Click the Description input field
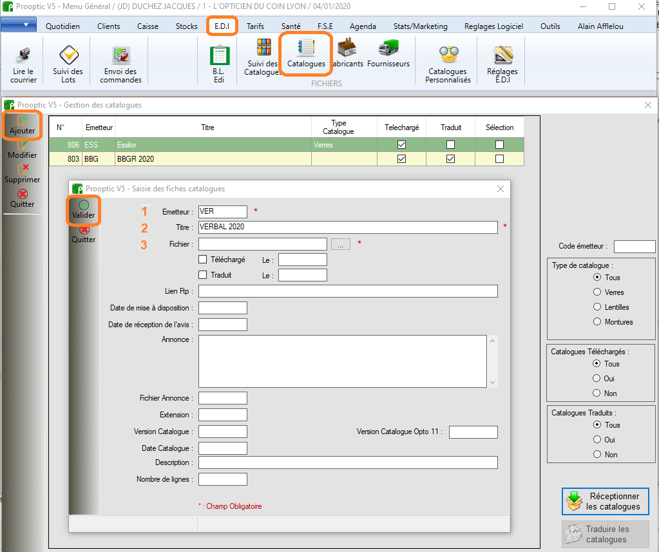This screenshot has height=552, width=659. (348, 462)
